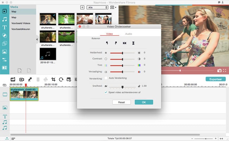The image size is (229, 141).
Task: Click the delete folder icon
Action: 29,70
